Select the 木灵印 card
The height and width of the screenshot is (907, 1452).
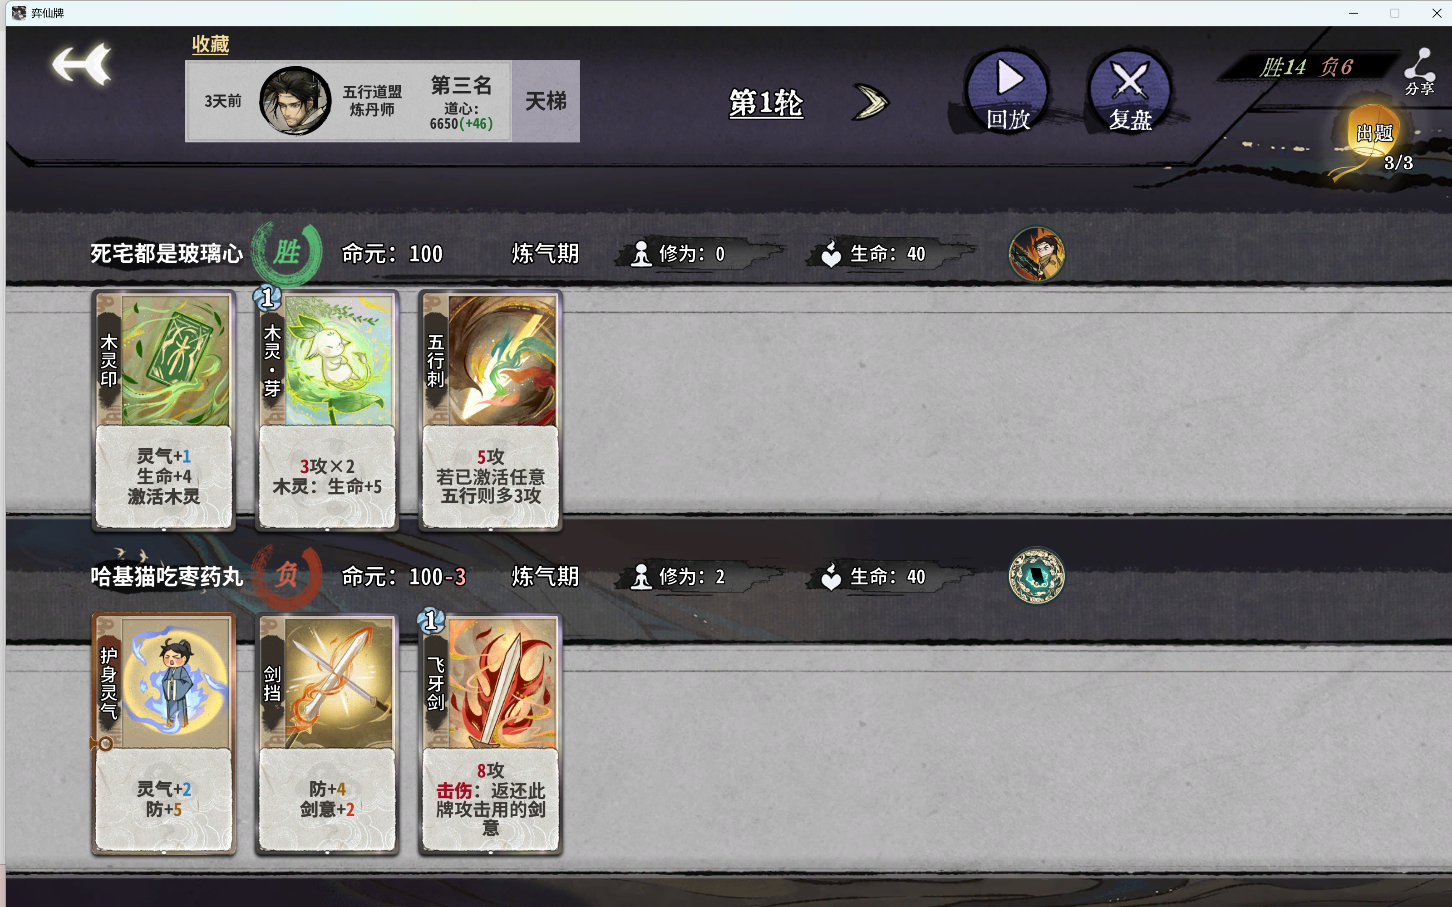164,410
